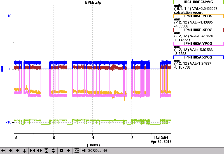
Task: Select the IPM1H05A.YPOS curve legend entry
Action: (198, 44)
